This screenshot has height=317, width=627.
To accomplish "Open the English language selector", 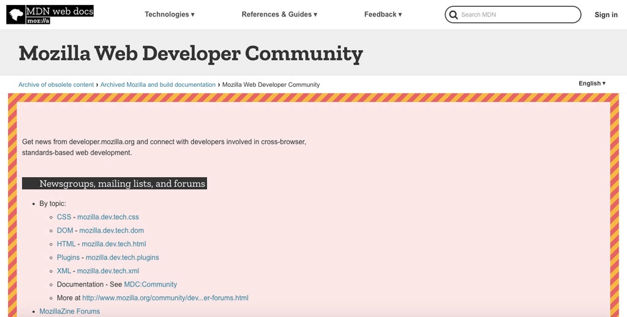I will 592,83.
